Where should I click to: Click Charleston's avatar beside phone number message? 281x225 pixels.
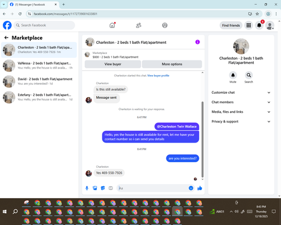pos(89,173)
